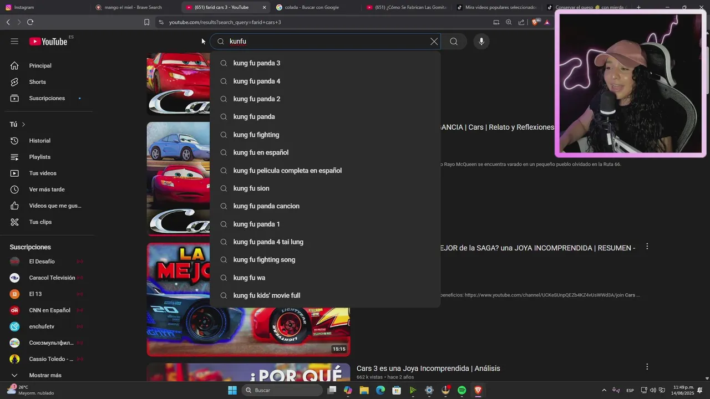
Task: Share this page from the toolbar
Action: 521,22
